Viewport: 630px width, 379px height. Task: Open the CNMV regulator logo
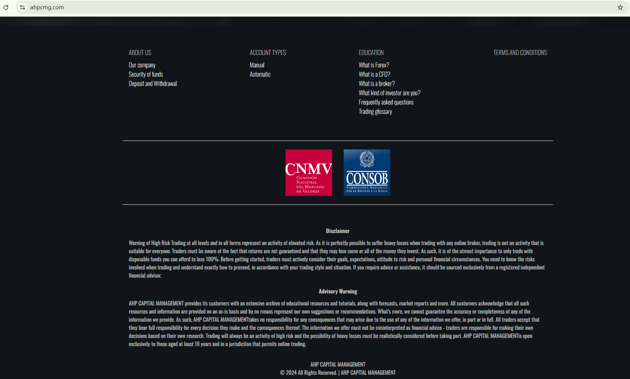309,173
